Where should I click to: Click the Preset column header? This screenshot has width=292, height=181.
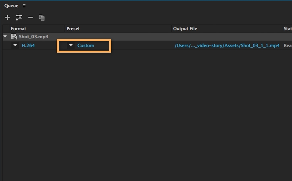[73, 29]
